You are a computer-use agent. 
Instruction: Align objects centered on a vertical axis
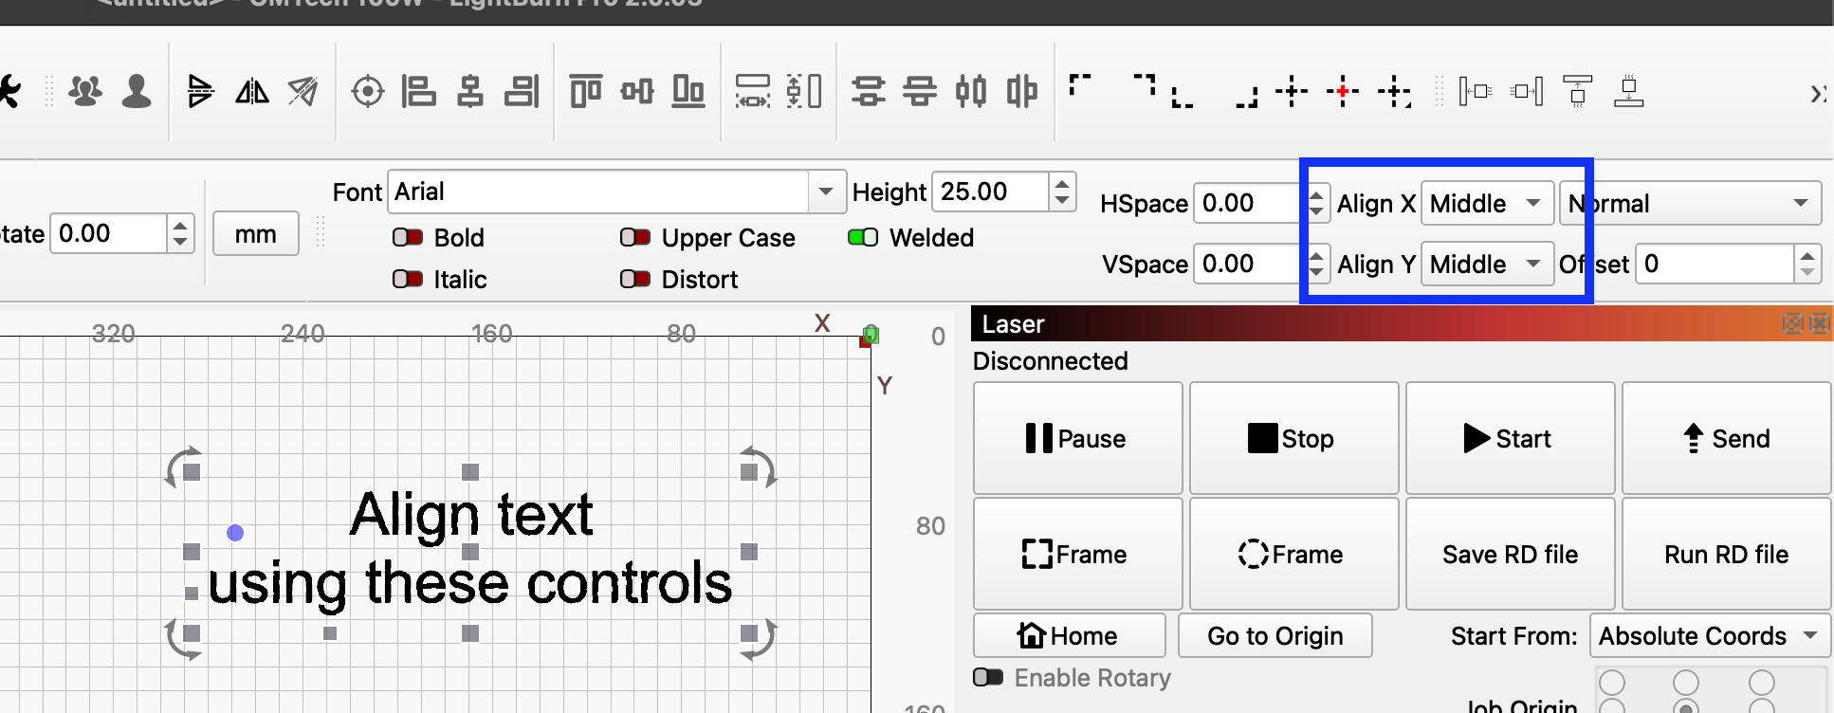coord(470,91)
